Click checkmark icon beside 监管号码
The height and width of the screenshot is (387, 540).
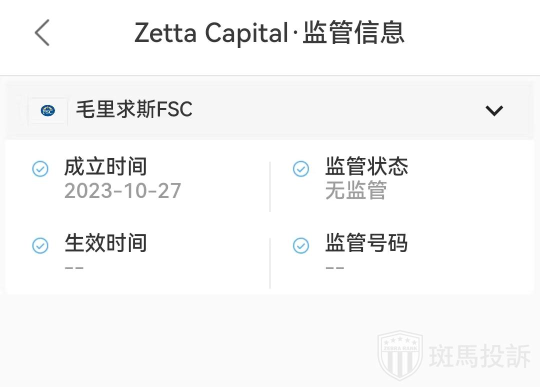click(300, 245)
